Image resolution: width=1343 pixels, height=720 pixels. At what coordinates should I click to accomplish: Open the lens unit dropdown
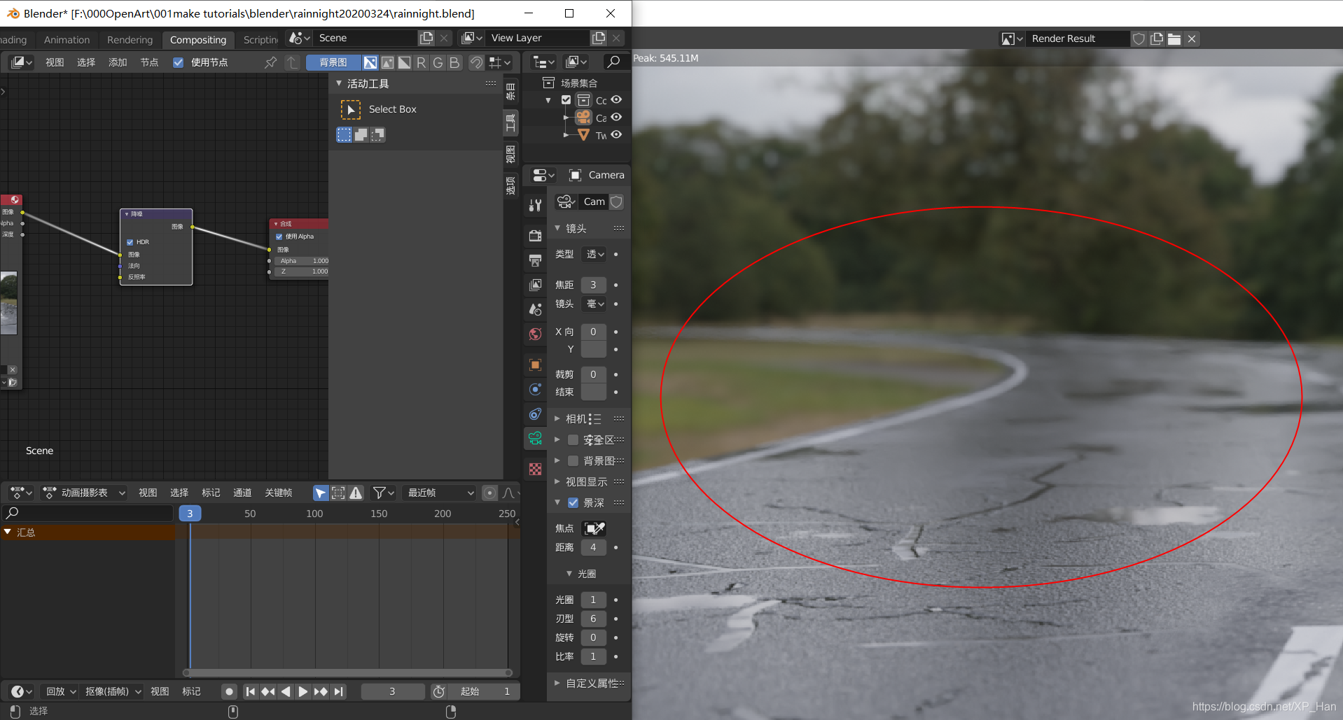[x=594, y=304]
